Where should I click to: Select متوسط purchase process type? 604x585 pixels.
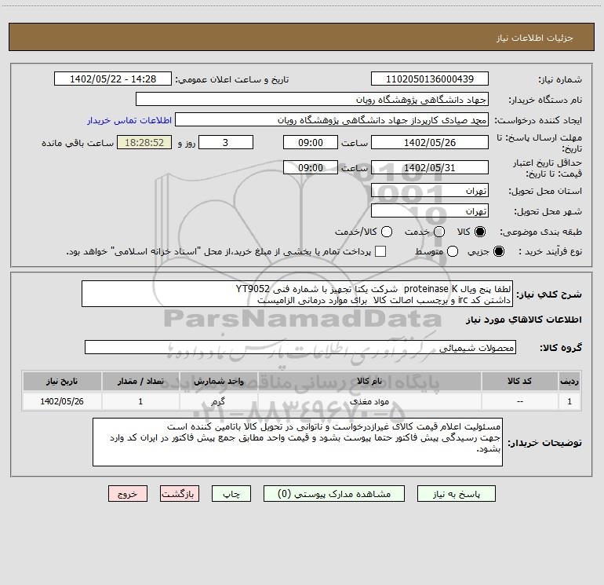pos(453,251)
